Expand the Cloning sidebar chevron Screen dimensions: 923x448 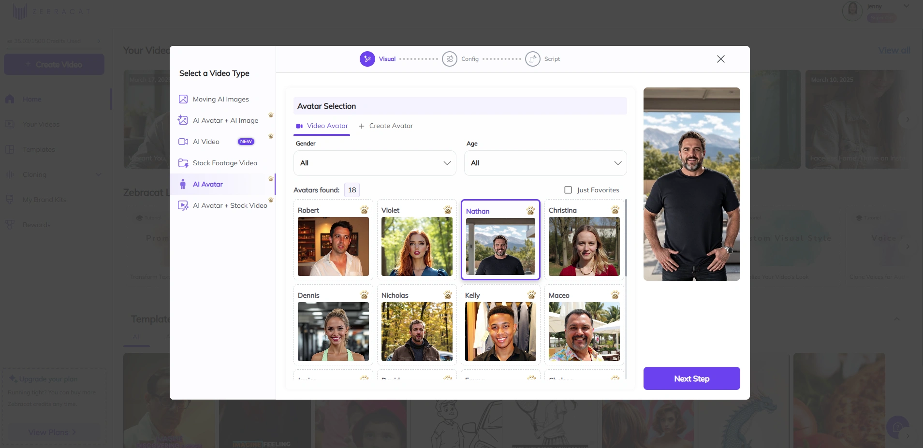[x=99, y=174]
